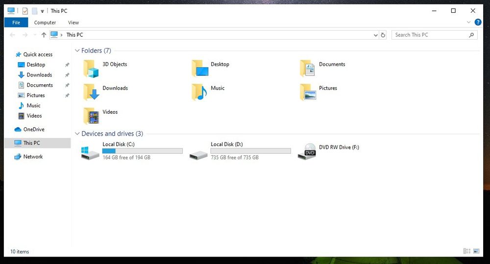The width and height of the screenshot is (490, 264).
Task: Open the Documents folder icon in Folders
Action: pyautogui.click(x=308, y=69)
